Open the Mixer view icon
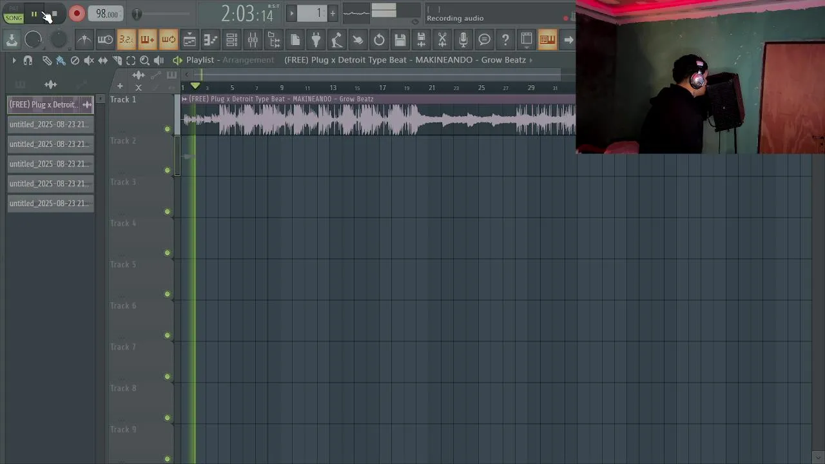825x464 pixels. (x=253, y=40)
